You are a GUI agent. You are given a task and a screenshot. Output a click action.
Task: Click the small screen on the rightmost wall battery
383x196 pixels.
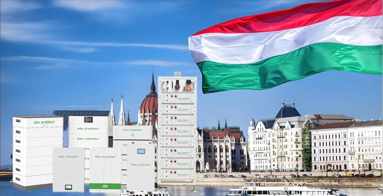tap(141, 151)
